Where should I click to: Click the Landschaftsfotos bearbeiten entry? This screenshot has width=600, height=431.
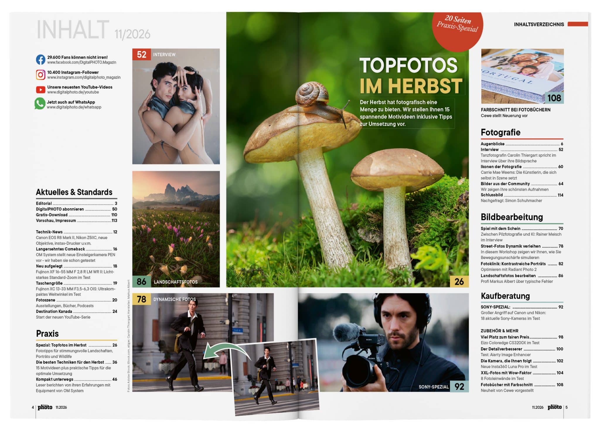[522, 276]
